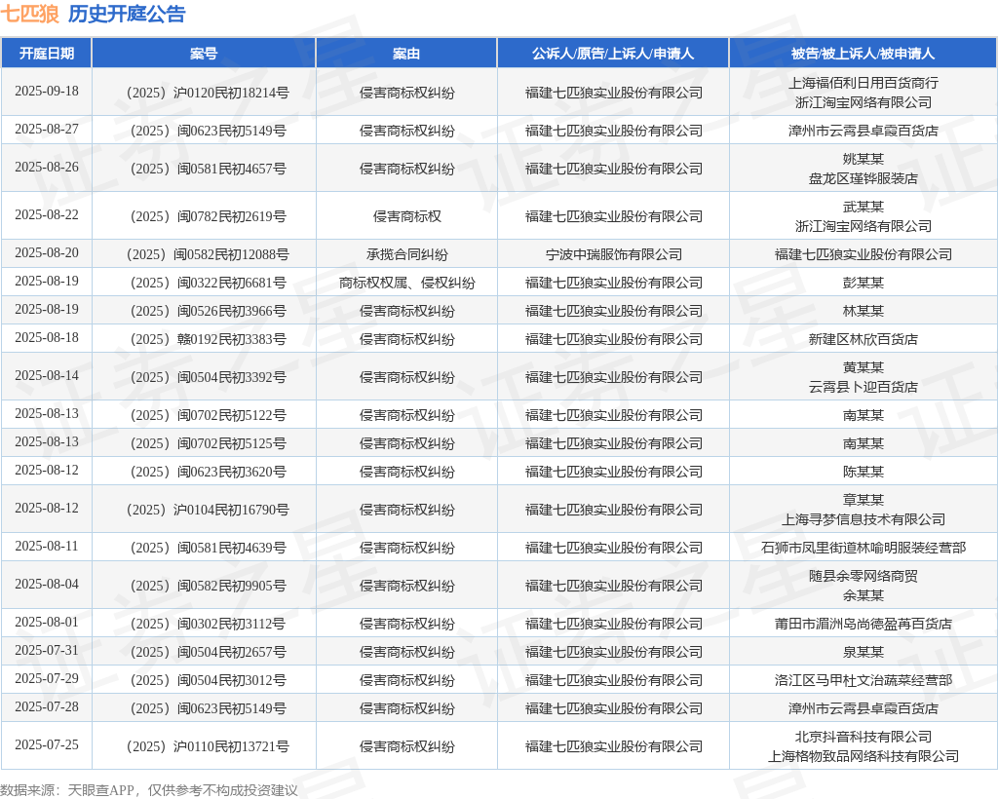Click defendant 盘龙区瑾铧服装店
This screenshot has width=998, height=799.
tap(864, 178)
